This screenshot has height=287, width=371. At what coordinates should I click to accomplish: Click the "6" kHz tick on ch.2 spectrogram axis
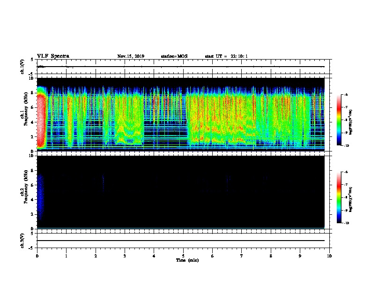coord(33,185)
